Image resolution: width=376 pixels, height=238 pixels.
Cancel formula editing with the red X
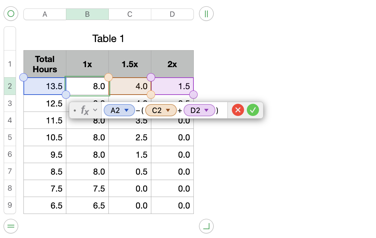pos(238,110)
